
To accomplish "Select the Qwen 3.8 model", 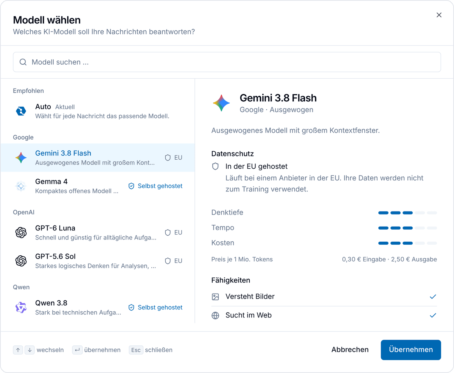I will 98,308.
